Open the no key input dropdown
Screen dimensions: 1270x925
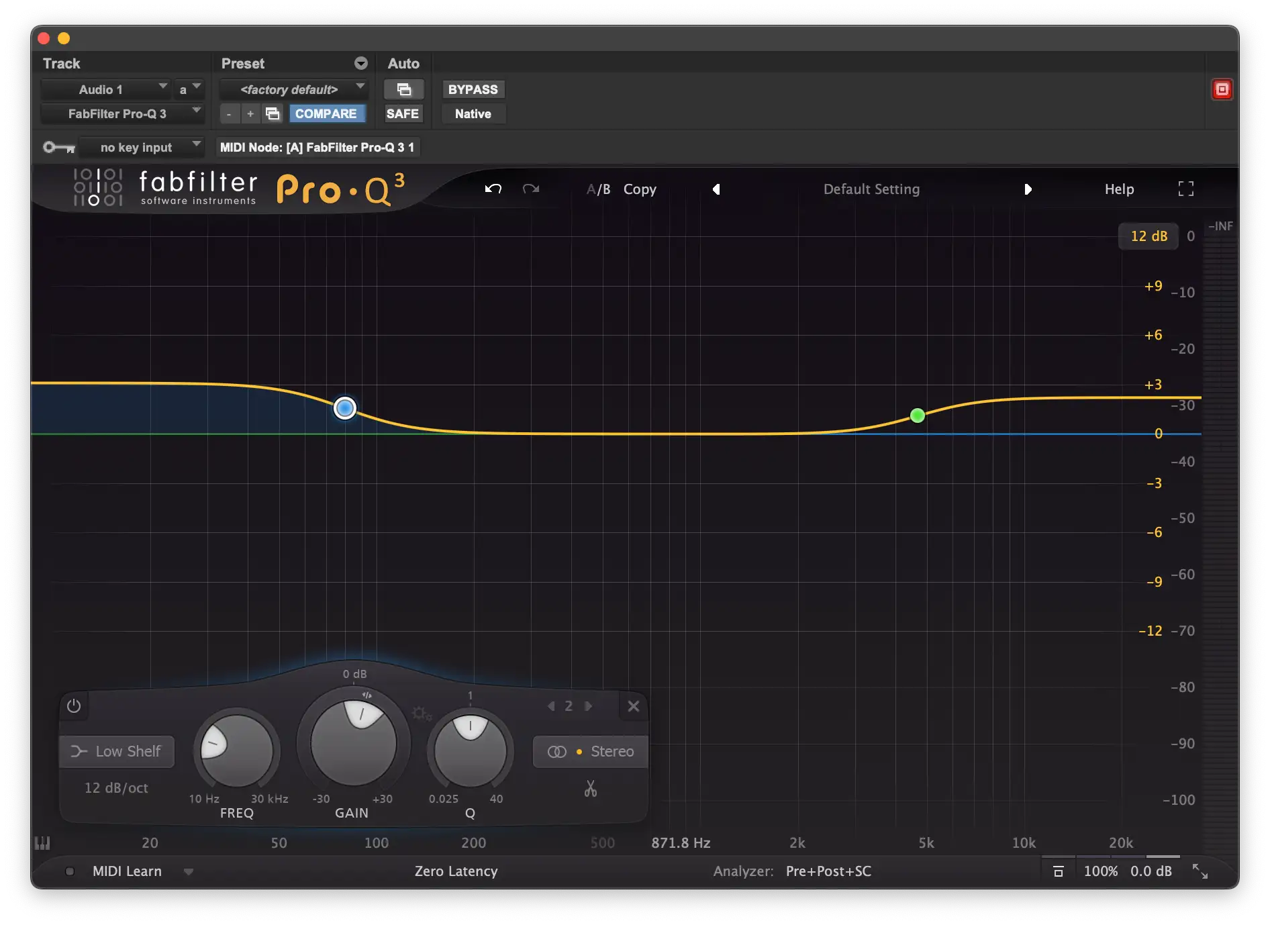141,147
